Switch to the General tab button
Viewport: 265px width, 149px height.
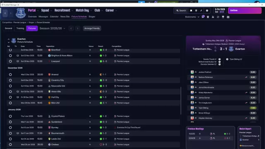8,29
